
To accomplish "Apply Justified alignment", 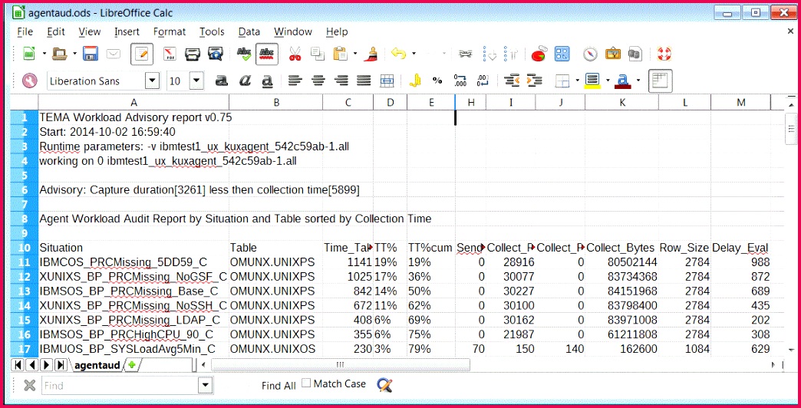I will [x=364, y=81].
